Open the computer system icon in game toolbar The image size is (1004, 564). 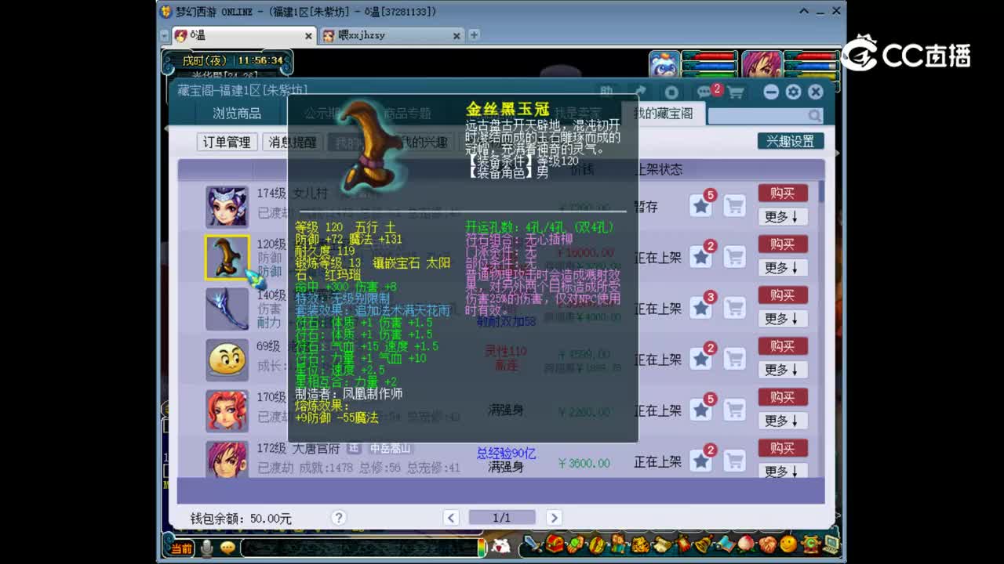point(831,544)
